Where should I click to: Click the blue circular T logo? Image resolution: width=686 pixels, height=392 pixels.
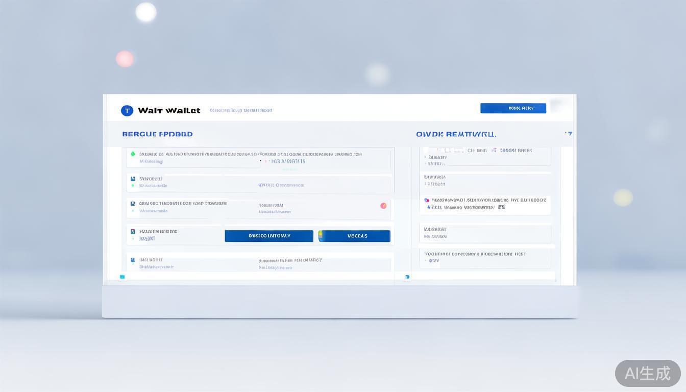coord(127,111)
